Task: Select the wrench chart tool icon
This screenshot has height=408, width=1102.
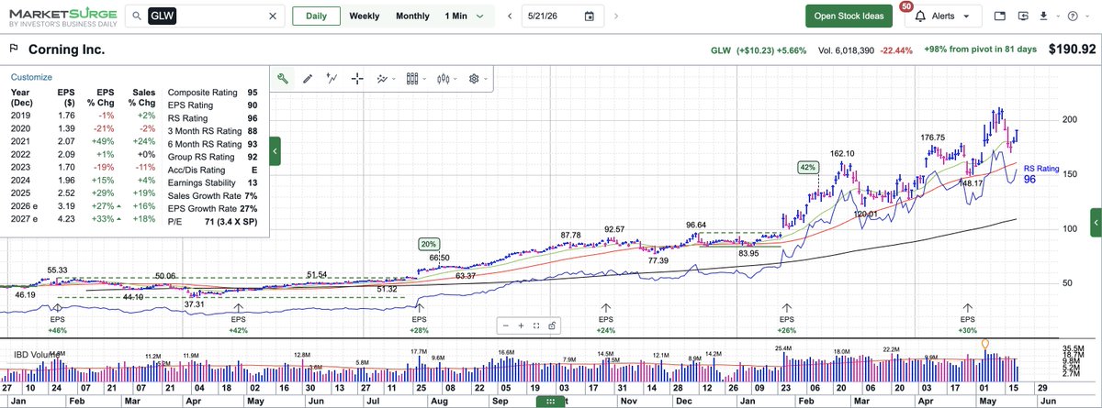Action: 283,79
